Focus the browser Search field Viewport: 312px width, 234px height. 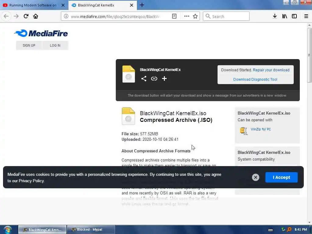[x=226, y=16]
